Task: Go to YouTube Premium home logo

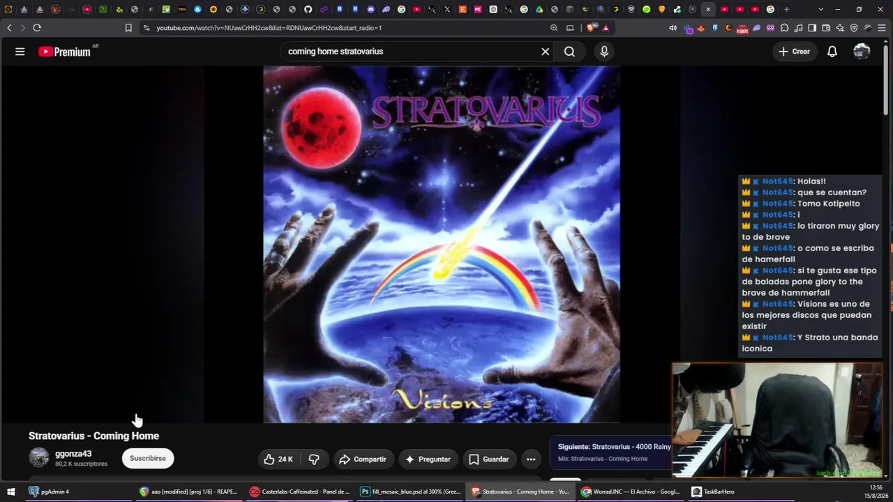Action: click(x=65, y=52)
